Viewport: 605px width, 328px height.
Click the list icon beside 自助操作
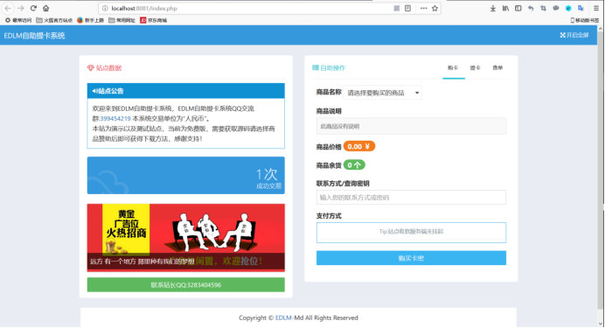(x=316, y=68)
